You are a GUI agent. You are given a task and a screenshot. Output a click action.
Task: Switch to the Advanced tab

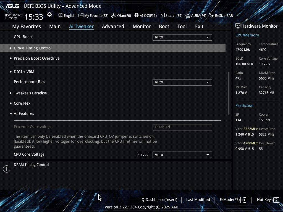113,26
